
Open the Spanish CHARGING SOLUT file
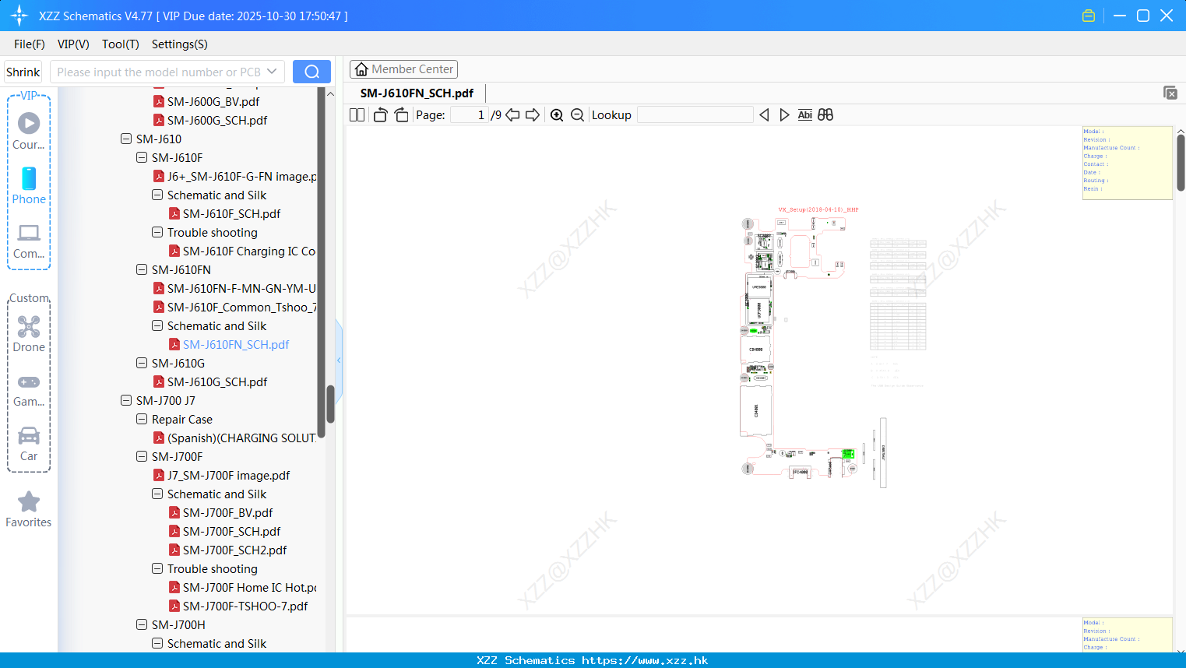point(241,438)
